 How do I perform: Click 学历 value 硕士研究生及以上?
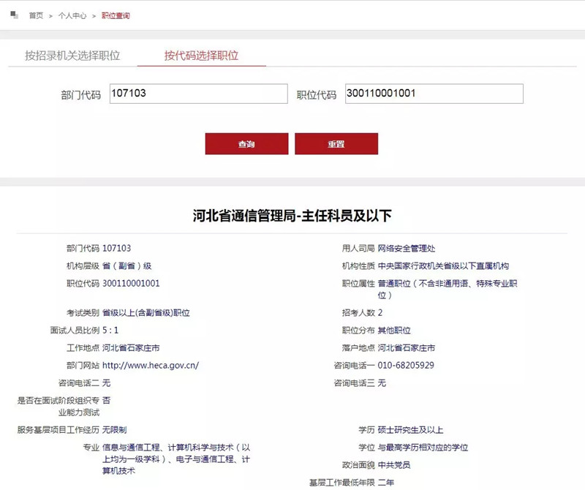click(410, 430)
